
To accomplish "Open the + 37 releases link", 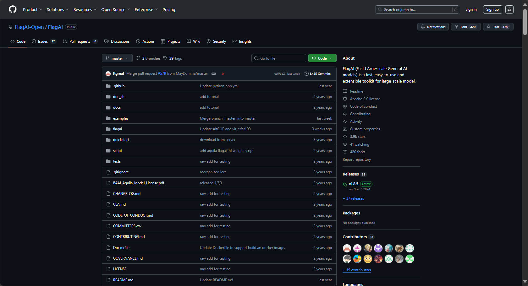I will click(354, 198).
